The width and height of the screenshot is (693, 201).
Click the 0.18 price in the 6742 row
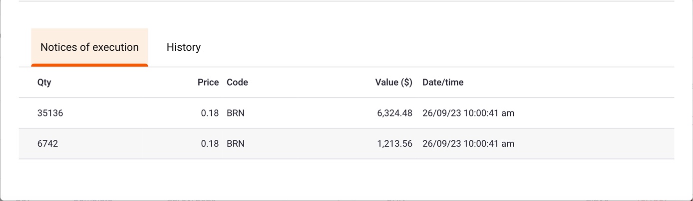210,144
